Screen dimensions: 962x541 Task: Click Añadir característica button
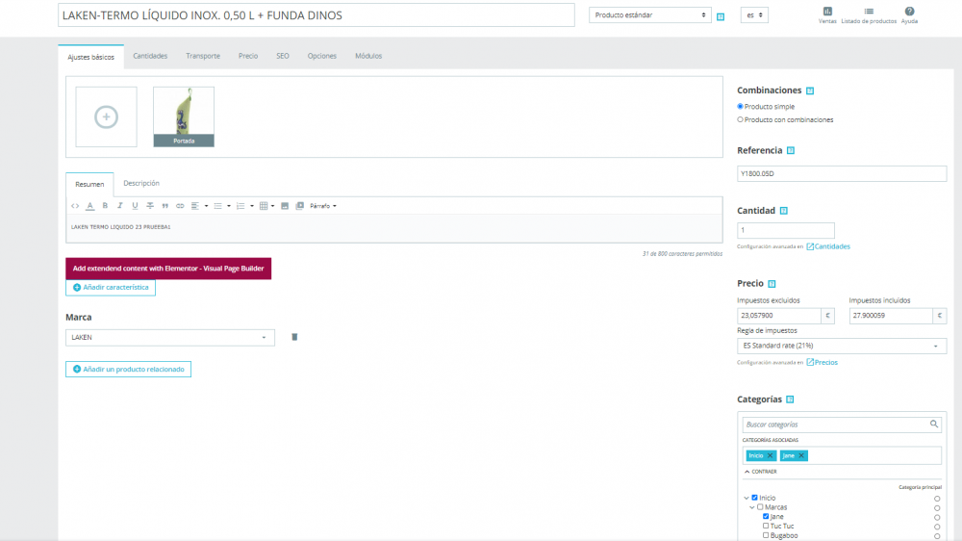click(x=111, y=288)
